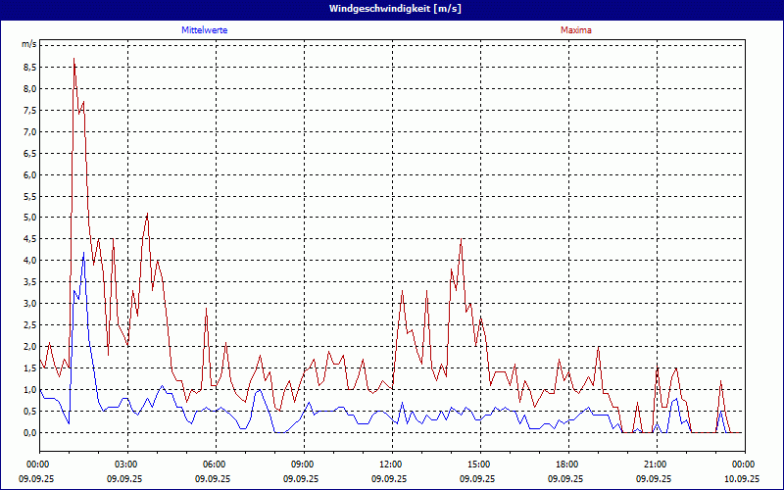Click the 8.5 y-axis tick label

tap(29, 68)
